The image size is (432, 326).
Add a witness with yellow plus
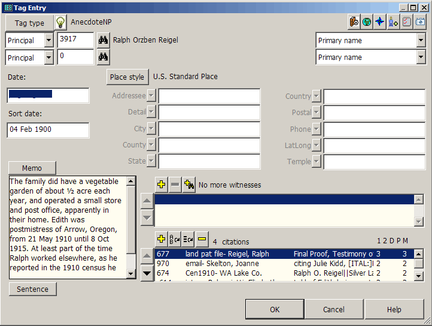click(161, 185)
